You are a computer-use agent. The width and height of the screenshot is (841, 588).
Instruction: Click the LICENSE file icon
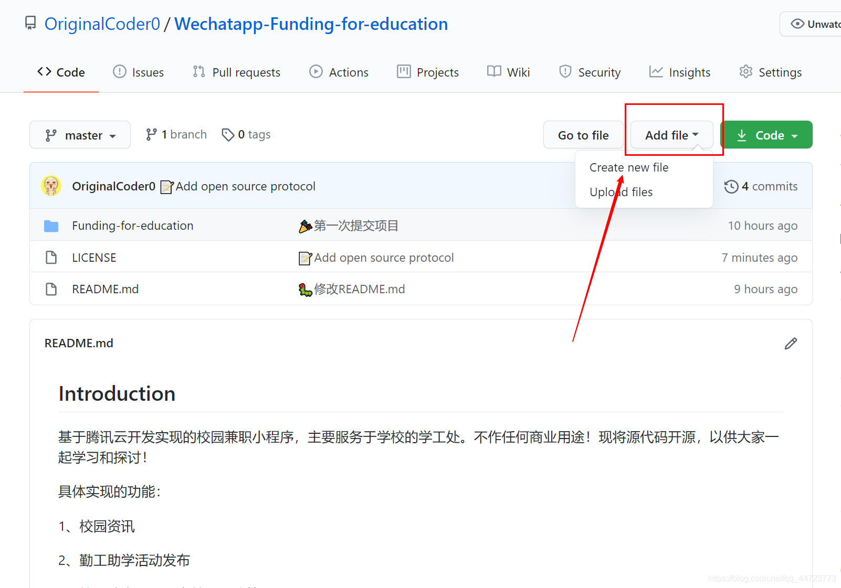[x=51, y=258]
